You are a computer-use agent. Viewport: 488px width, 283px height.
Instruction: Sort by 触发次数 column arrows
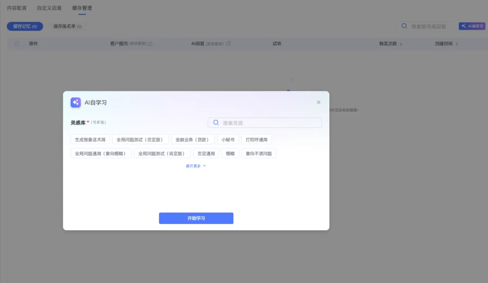click(x=401, y=44)
